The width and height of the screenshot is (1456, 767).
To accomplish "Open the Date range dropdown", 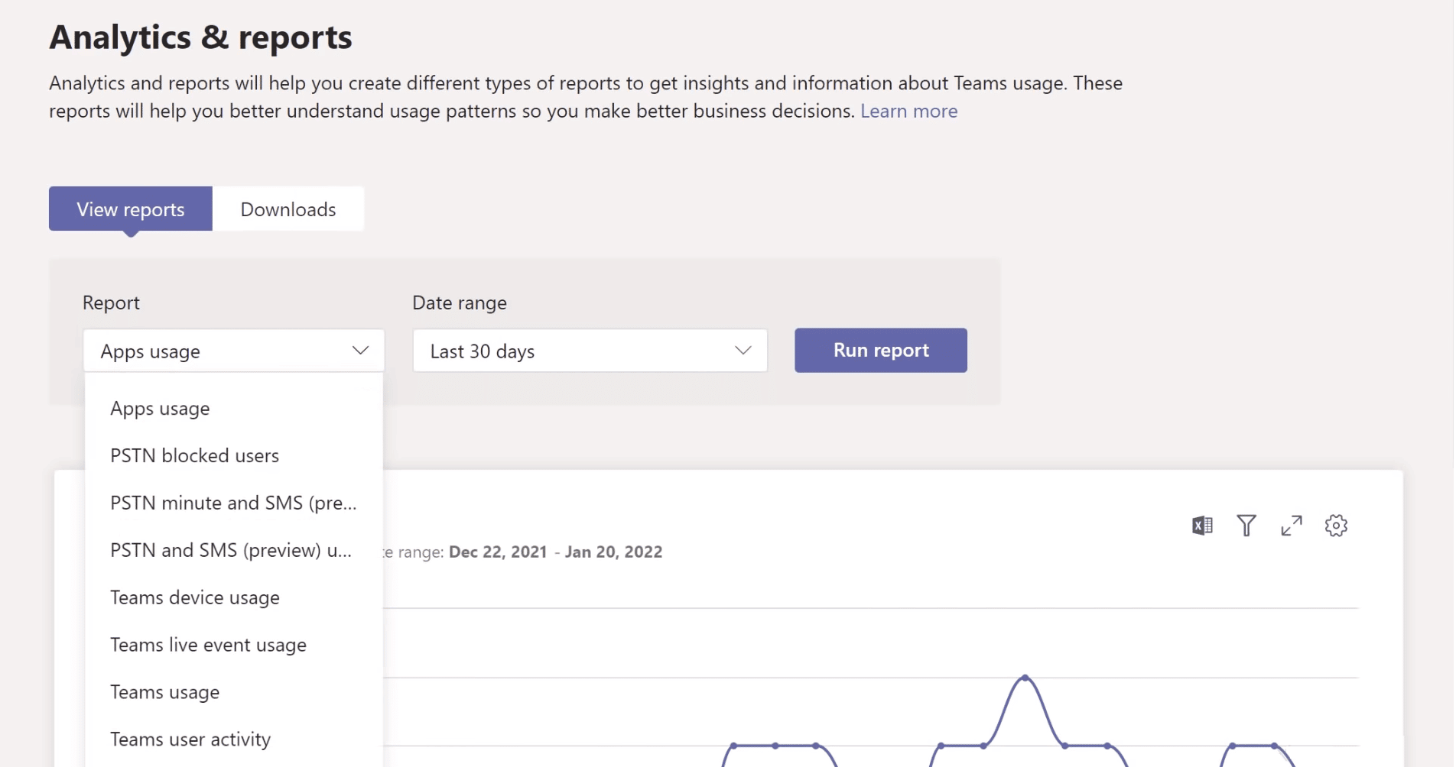I will (589, 351).
